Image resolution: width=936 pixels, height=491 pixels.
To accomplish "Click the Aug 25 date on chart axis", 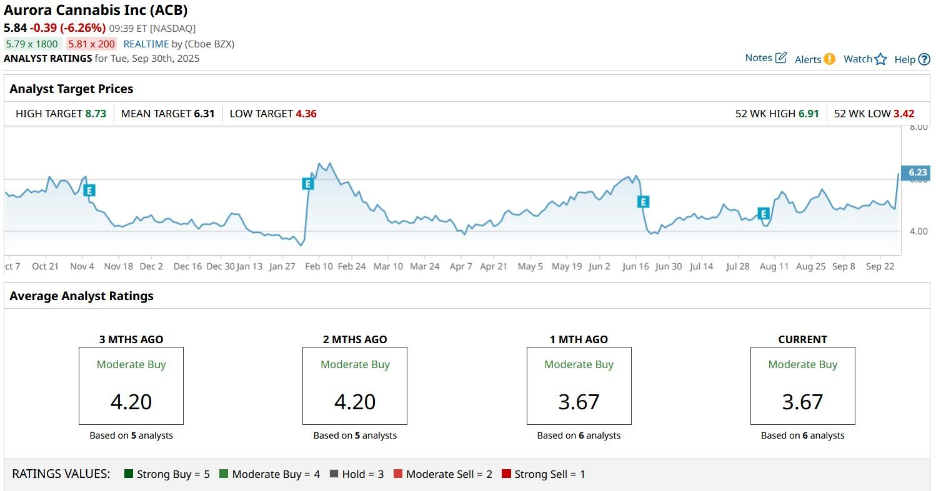I will point(811,266).
